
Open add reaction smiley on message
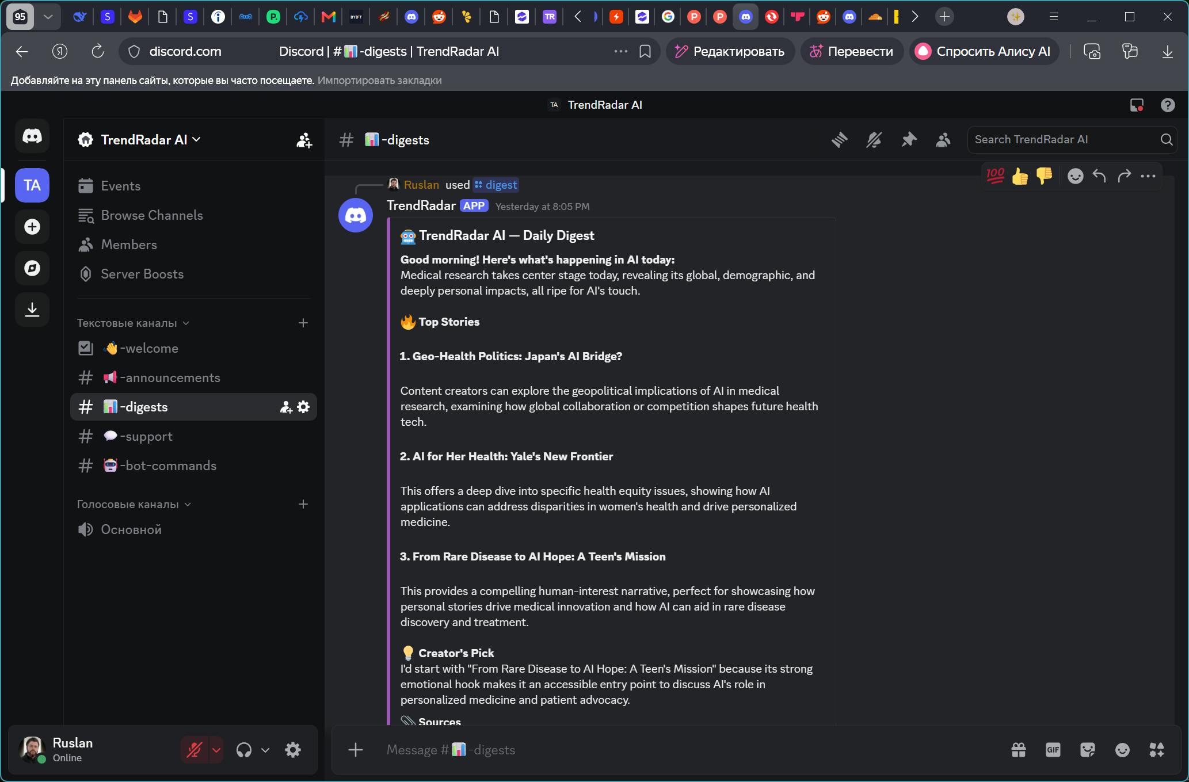point(1075,176)
